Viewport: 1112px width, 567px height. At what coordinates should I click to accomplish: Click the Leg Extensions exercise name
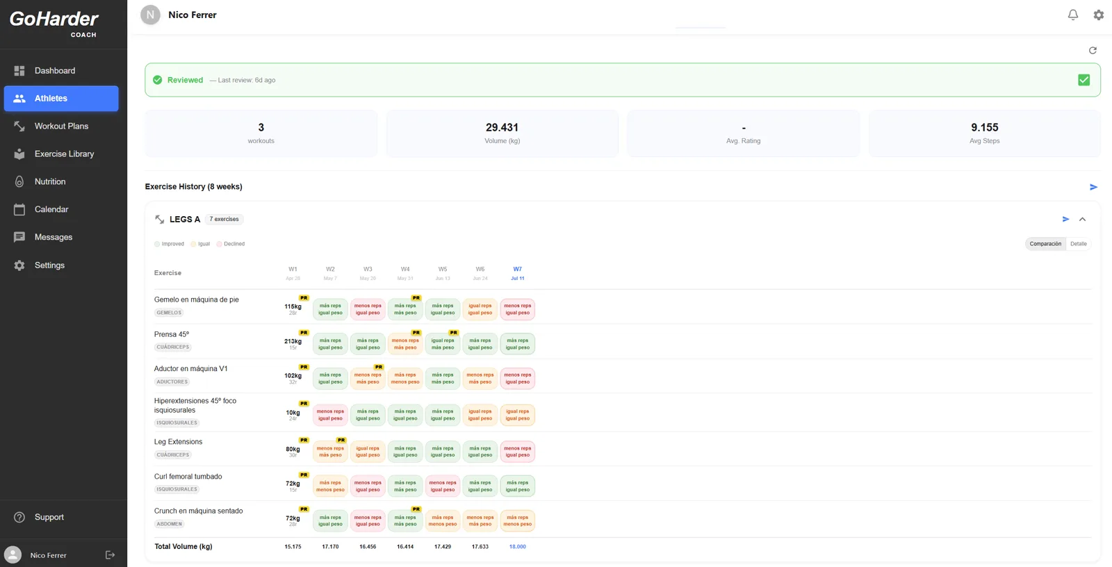pyautogui.click(x=178, y=442)
